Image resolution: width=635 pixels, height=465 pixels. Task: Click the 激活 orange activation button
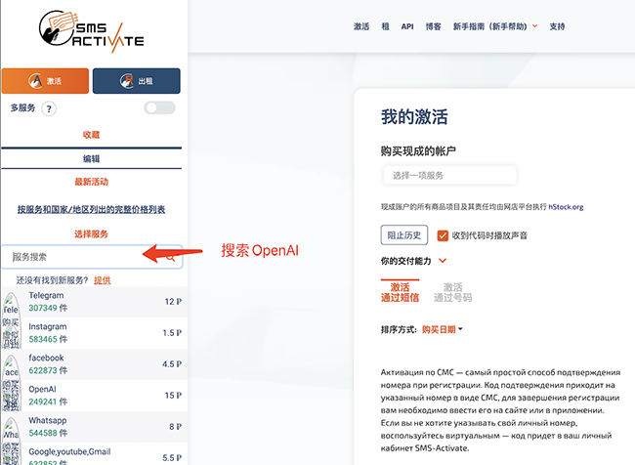[45, 81]
